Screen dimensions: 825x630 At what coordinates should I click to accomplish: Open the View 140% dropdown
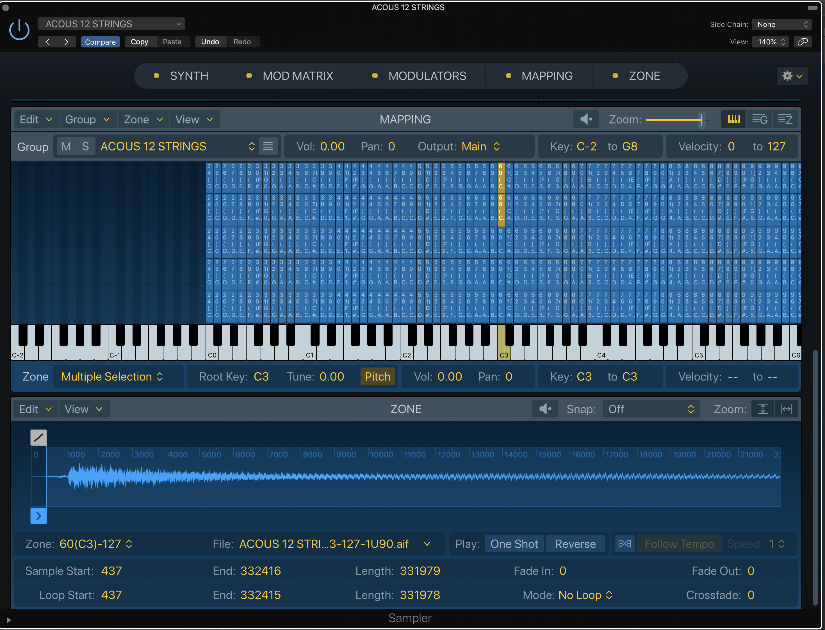771,42
